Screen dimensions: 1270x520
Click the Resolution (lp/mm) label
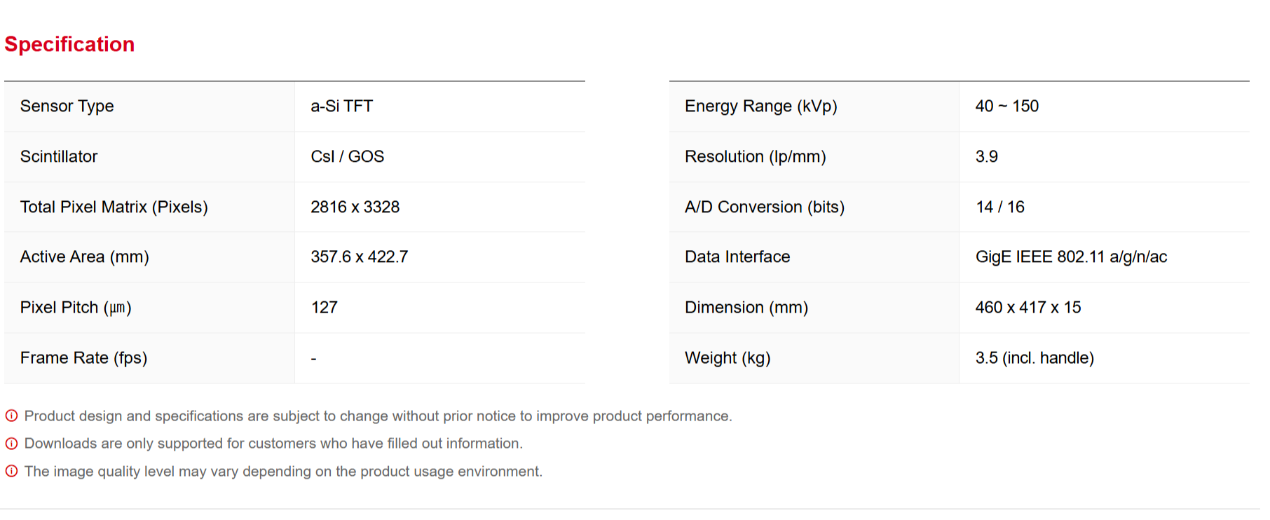pyautogui.click(x=755, y=157)
